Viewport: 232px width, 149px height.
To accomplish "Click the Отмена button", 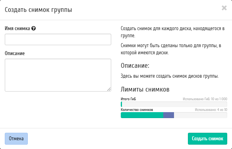I will 16,139.
